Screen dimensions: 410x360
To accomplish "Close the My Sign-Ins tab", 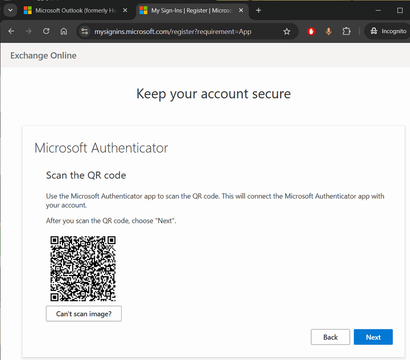I will click(241, 10).
